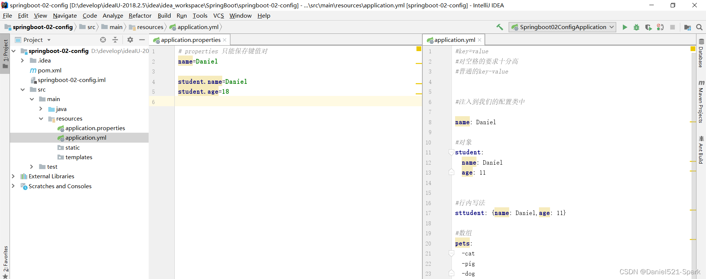Collapse All icon in Project panel
The image size is (706, 279).
click(x=115, y=40)
